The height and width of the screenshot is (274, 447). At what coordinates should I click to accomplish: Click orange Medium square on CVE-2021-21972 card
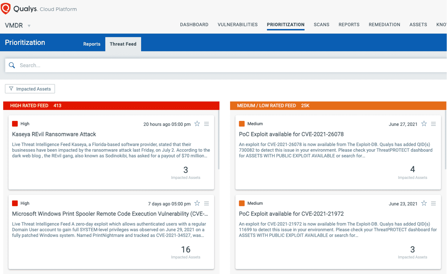pyautogui.click(x=242, y=203)
